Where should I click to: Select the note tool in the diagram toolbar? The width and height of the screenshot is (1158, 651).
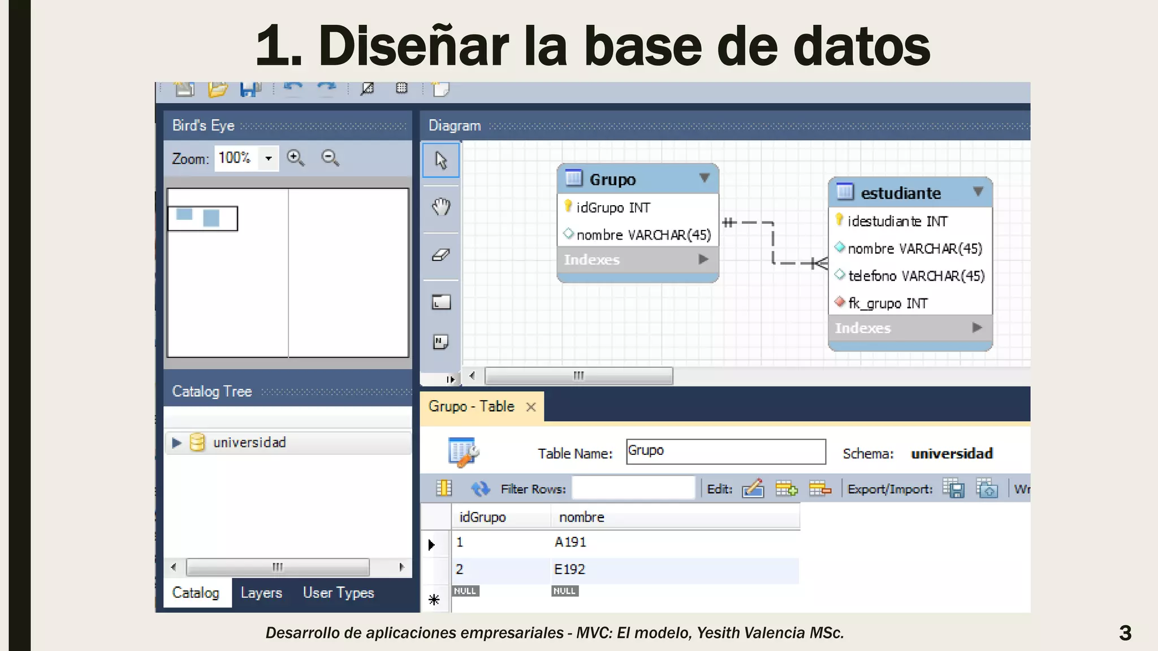[x=440, y=342]
